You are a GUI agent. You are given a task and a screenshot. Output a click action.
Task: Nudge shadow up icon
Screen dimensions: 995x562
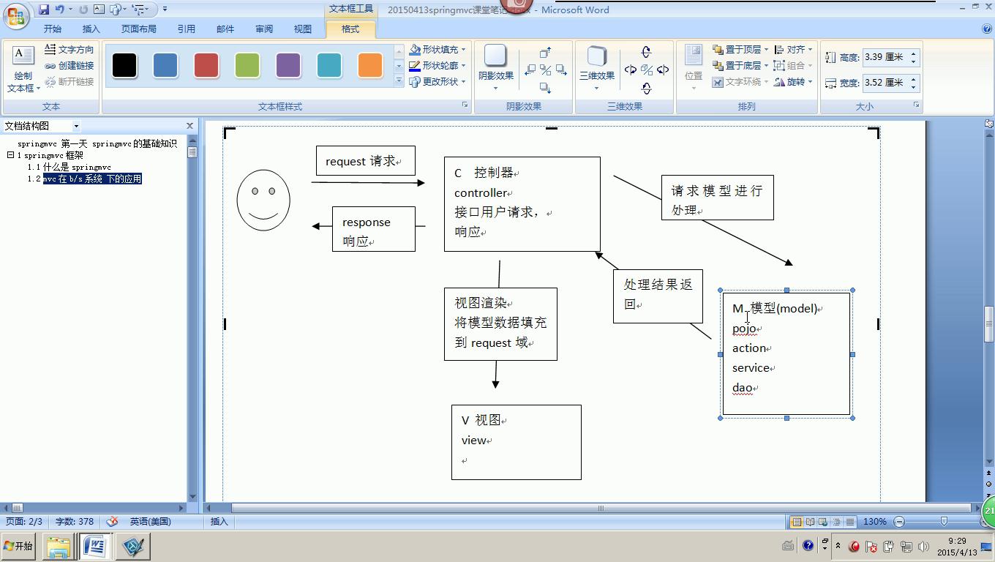pyautogui.click(x=545, y=53)
